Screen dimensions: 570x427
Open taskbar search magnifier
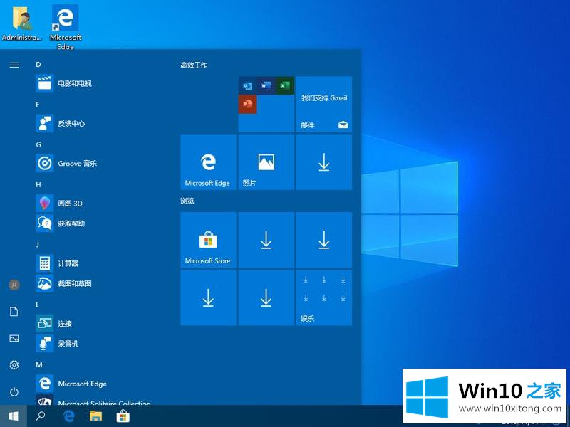pyautogui.click(x=41, y=416)
